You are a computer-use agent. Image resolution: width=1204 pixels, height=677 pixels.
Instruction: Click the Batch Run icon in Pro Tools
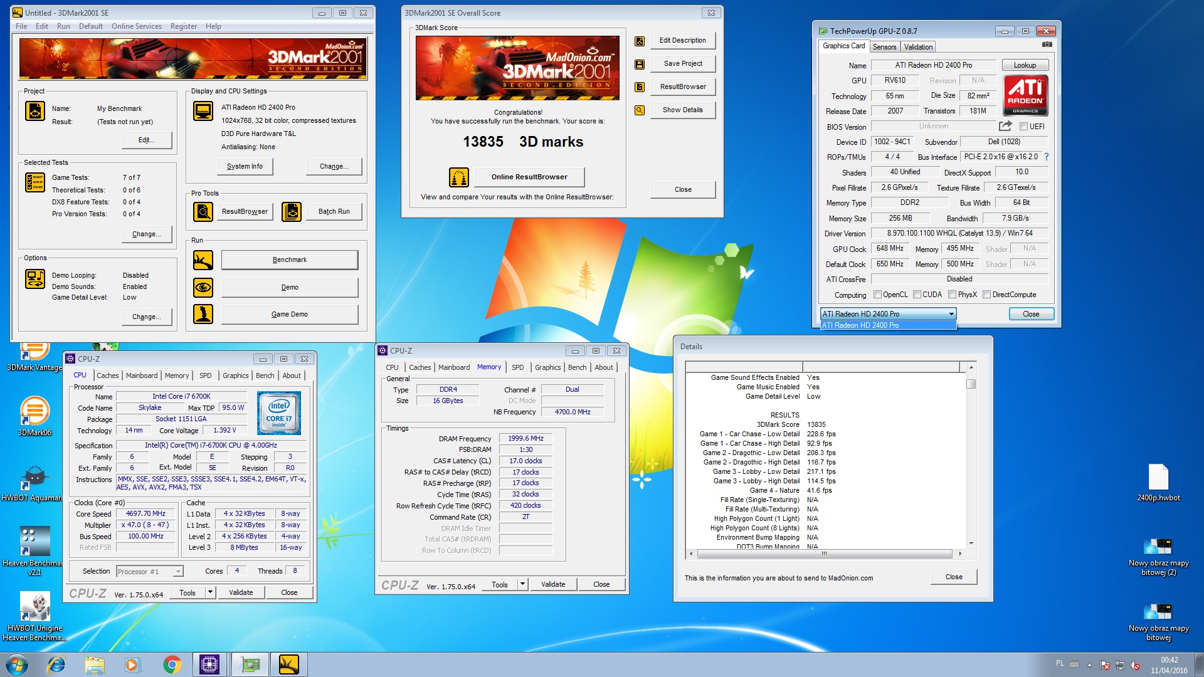292,212
